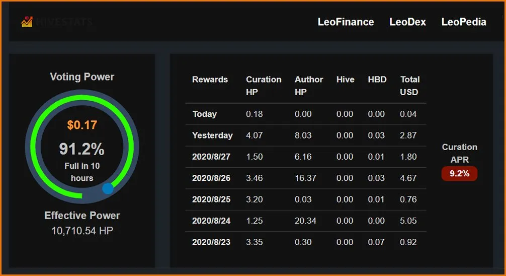
Task: Click the Voting Power heading
Action: pos(82,77)
